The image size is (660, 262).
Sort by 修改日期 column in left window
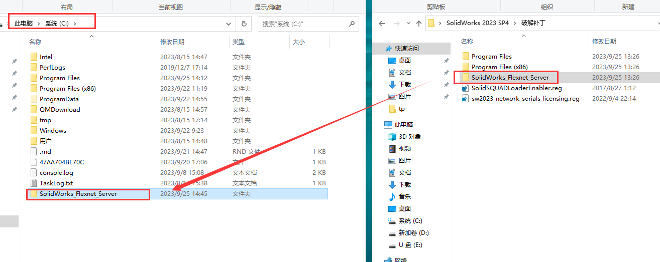[172, 42]
